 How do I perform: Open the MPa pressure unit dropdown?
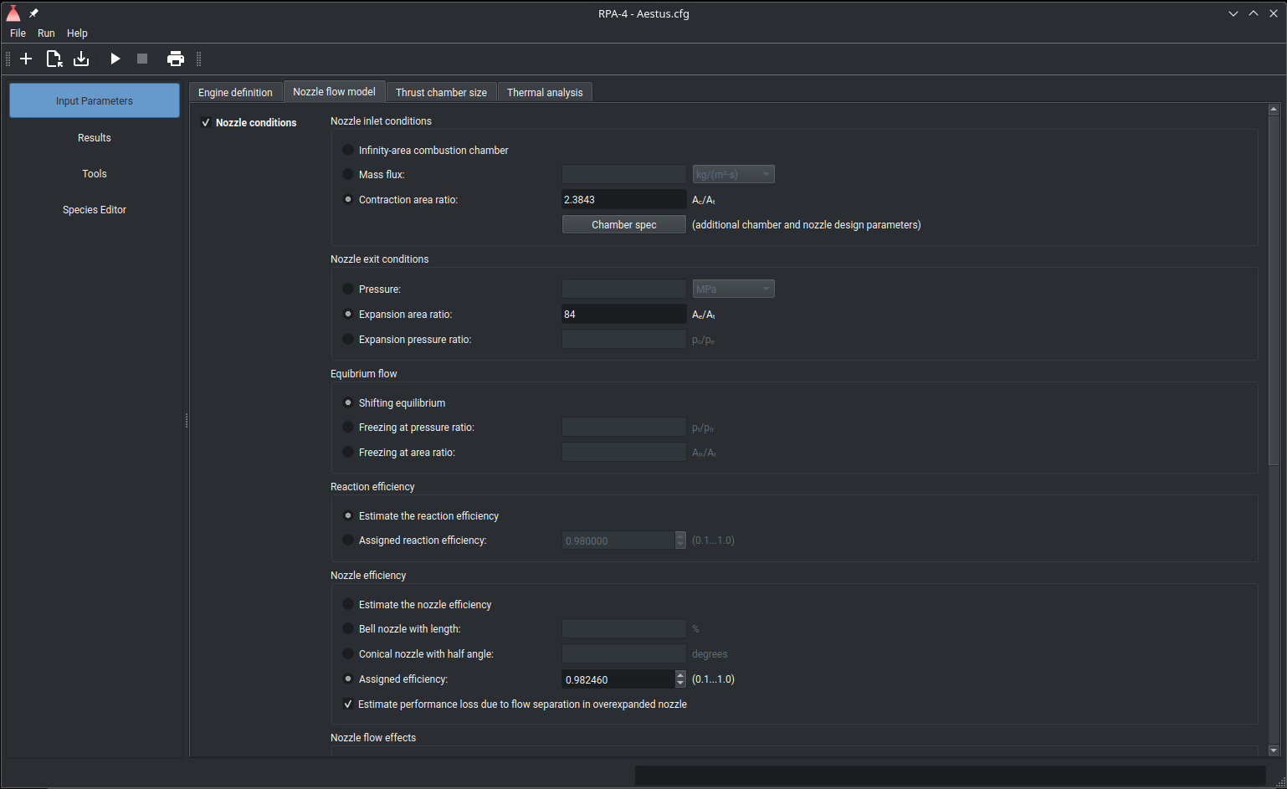(x=733, y=289)
